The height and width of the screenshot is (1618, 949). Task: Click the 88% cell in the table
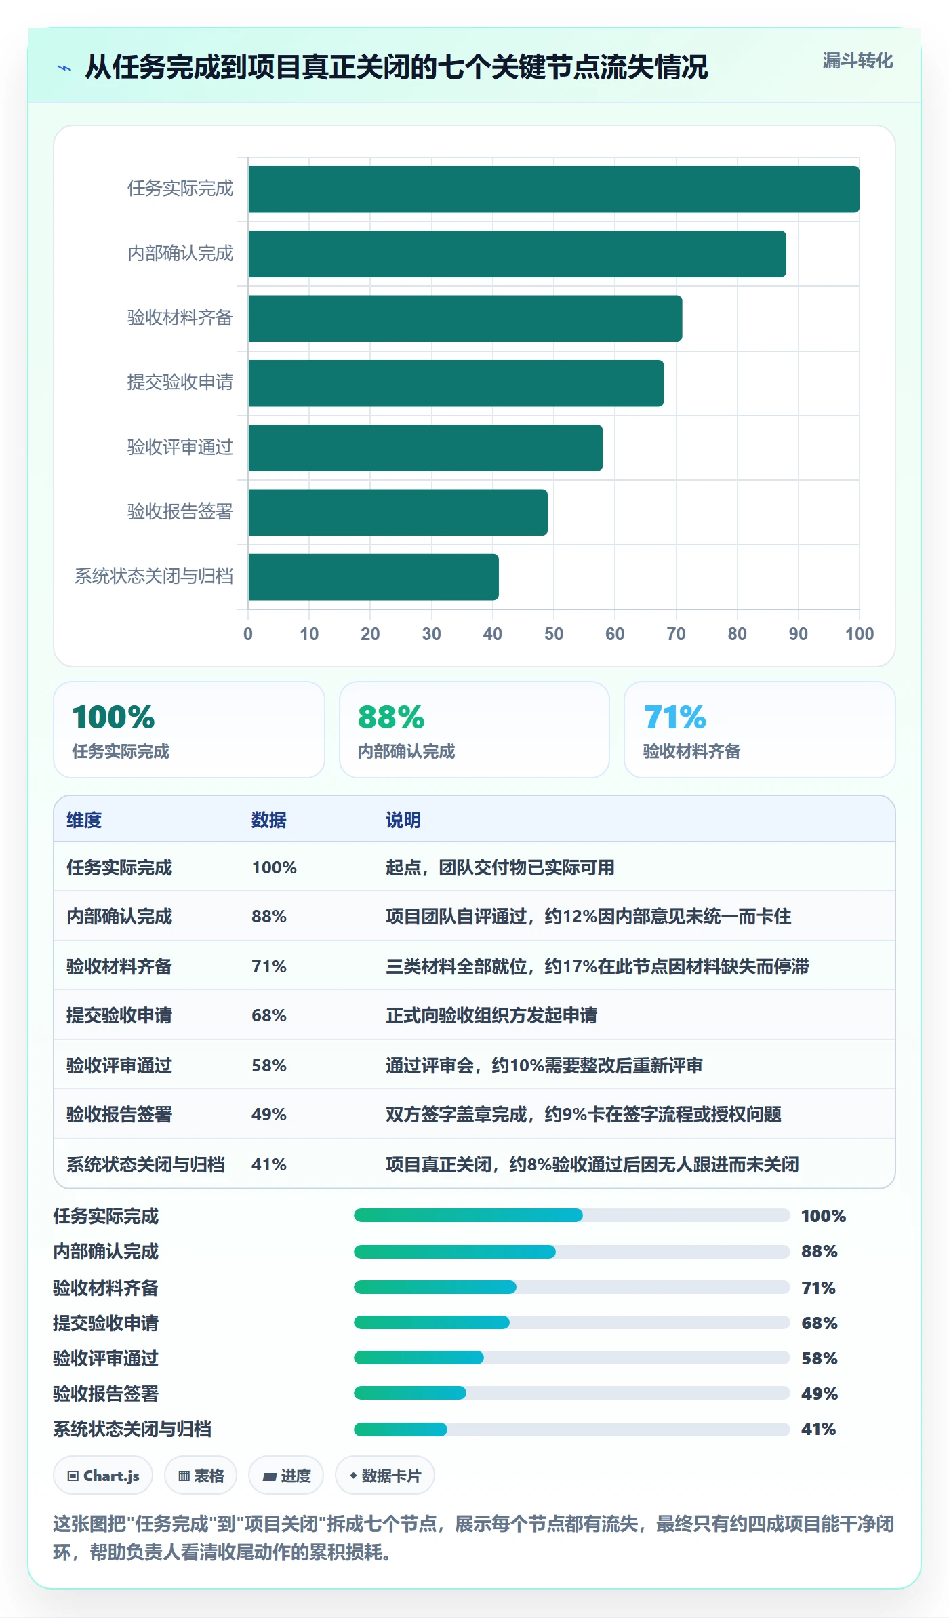[269, 916]
